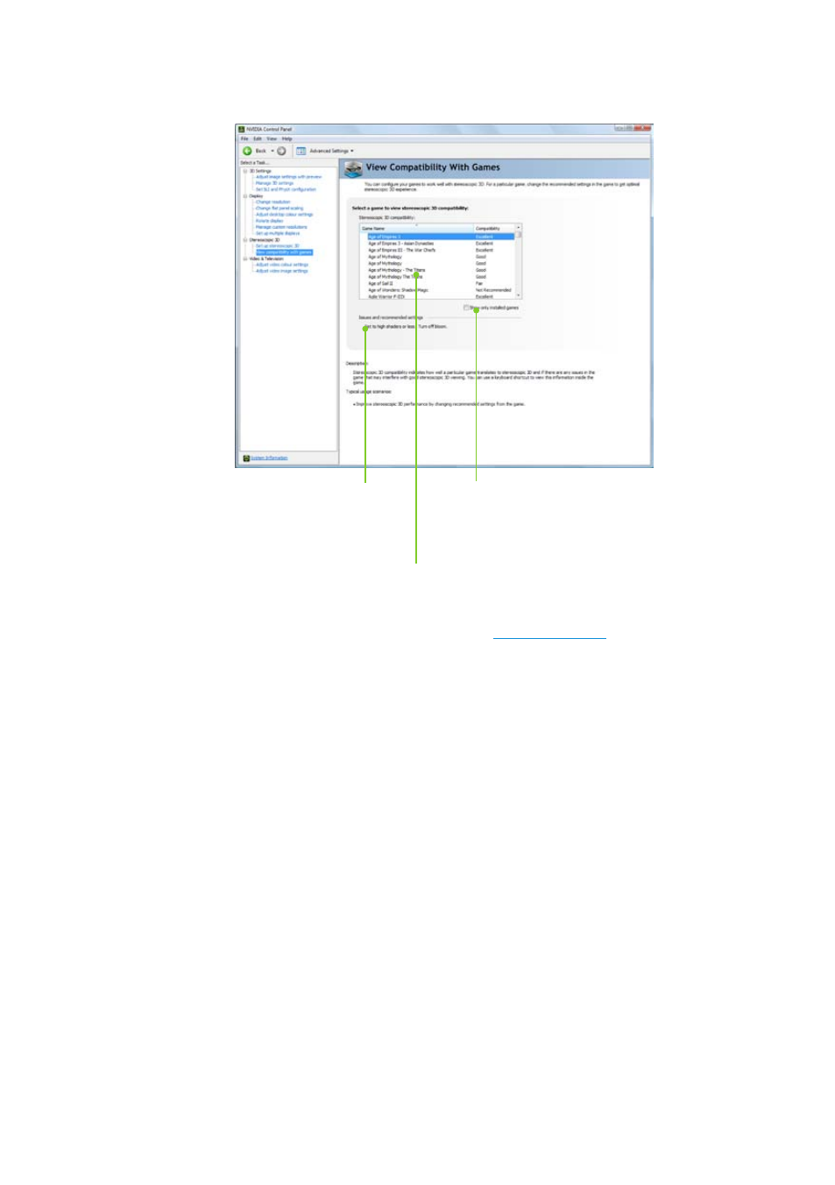835x1185 pixels.
Task: Click the NVIDIA Control Panel title icon
Action: pyautogui.click(x=242, y=129)
